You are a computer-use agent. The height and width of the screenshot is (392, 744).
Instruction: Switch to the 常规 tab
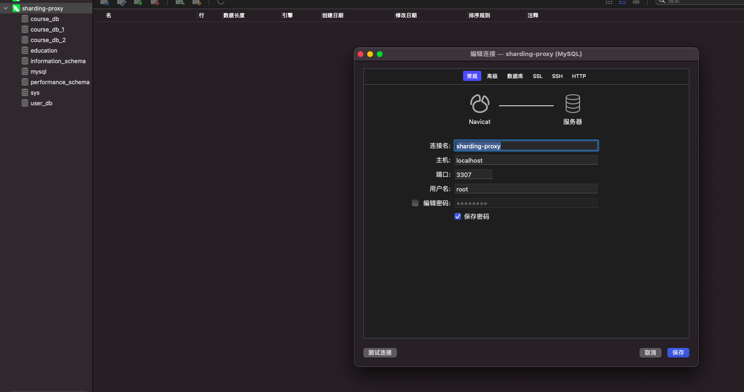coord(472,76)
